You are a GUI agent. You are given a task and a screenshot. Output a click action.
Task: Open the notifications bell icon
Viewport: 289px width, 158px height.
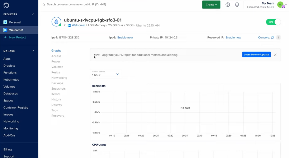237,5
